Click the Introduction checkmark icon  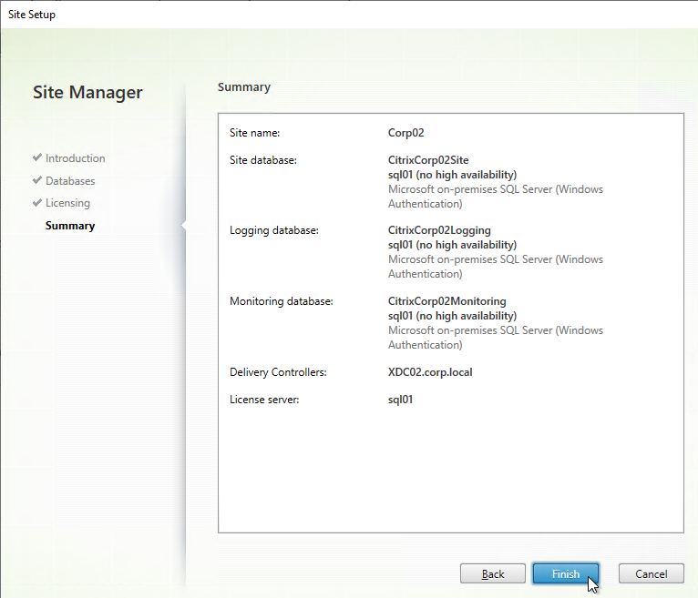coord(37,157)
